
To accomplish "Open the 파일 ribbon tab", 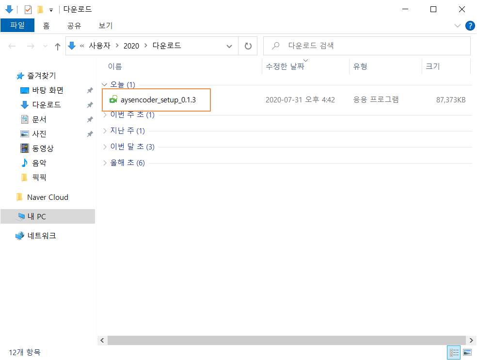I will 17,25.
